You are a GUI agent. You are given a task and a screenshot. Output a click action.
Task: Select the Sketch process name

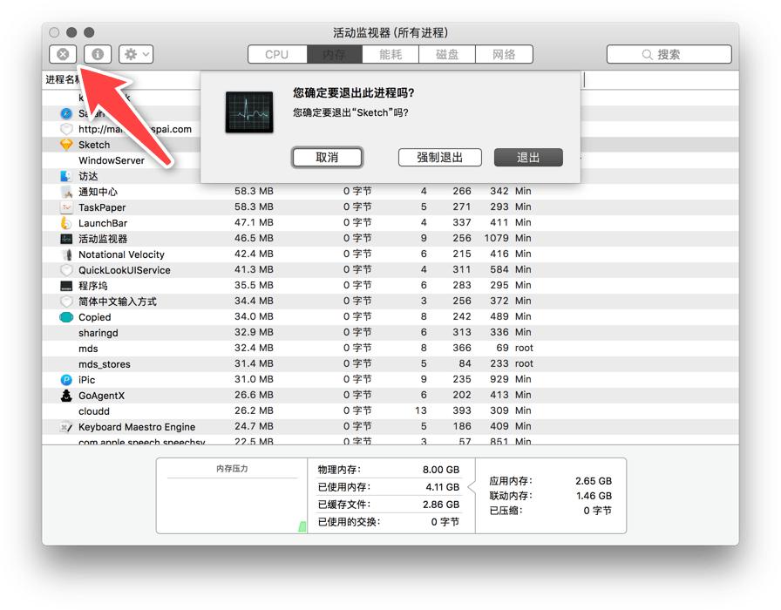click(x=94, y=145)
